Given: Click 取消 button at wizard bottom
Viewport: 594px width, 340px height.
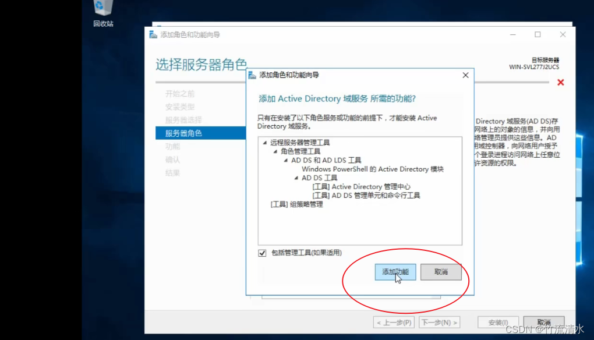Looking at the screenshot, I should click(544, 323).
